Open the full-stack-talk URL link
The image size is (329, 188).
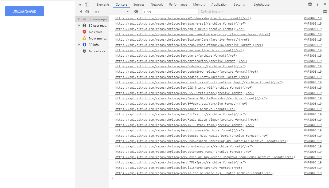click(185, 125)
